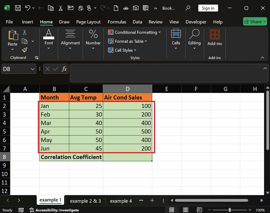Click the Add-ins icon
This screenshot has width=270, height=213.
(214, 37)
